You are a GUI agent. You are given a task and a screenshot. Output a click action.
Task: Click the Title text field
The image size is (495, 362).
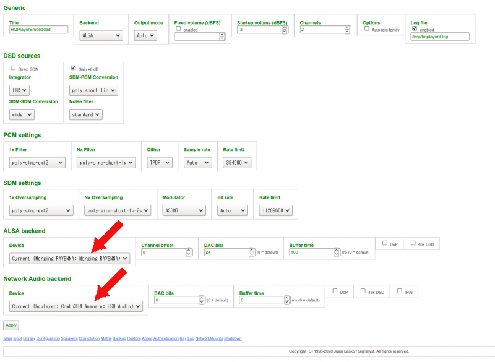(38, 29)
